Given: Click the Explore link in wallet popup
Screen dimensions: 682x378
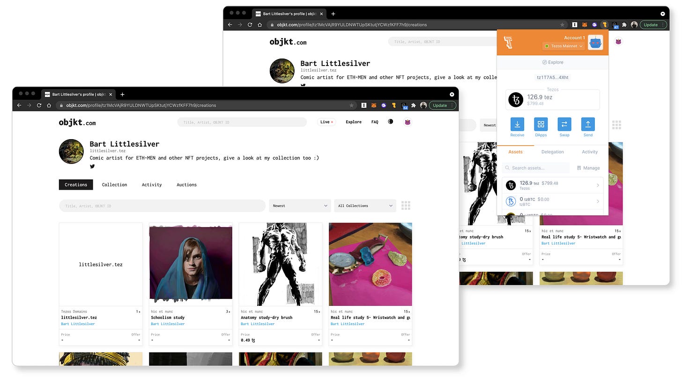Looking at the screenshot, I should [553, 62].
